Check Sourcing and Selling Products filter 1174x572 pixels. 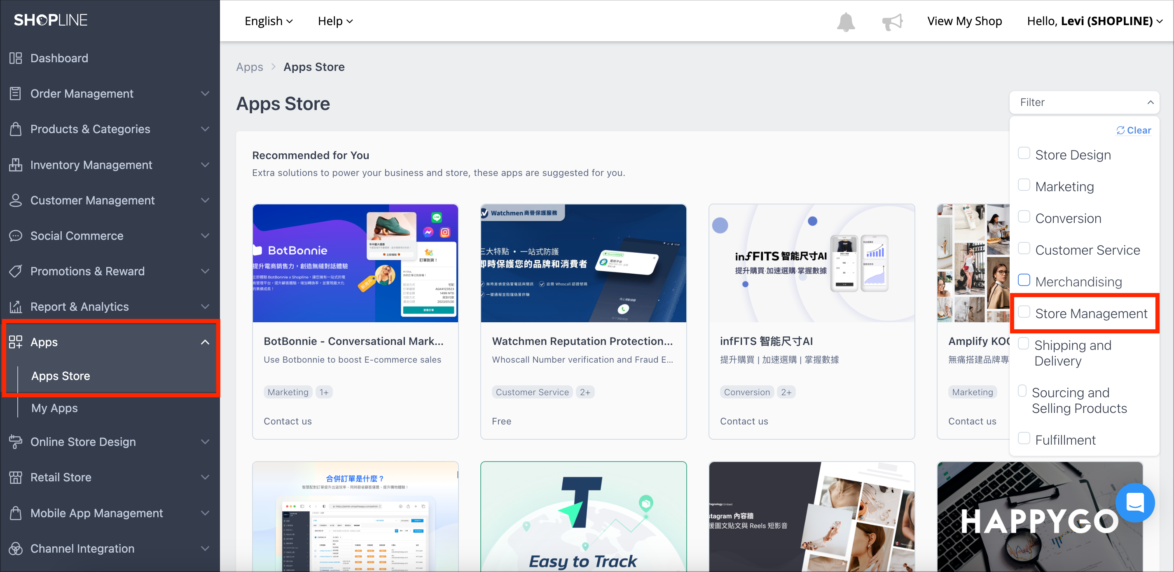point(1022,391)
